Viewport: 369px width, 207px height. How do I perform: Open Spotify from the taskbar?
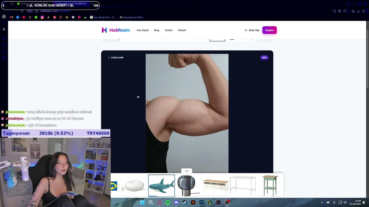(x=168, y=202)
